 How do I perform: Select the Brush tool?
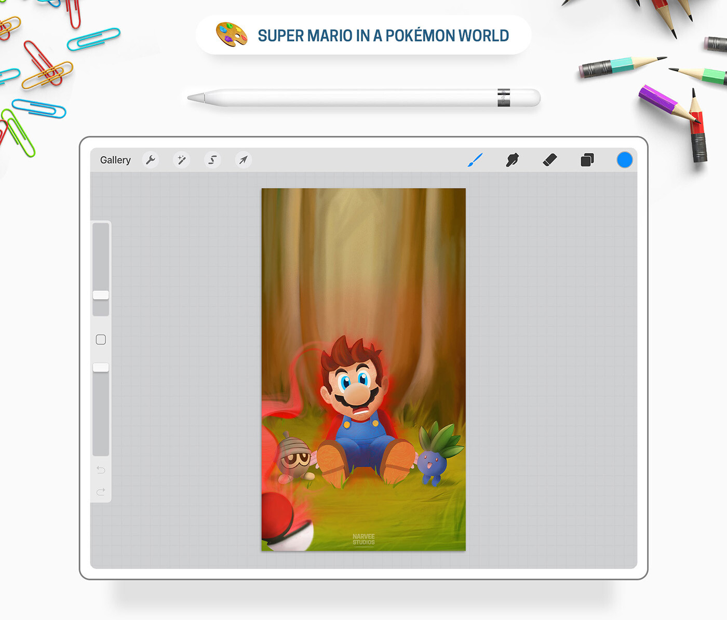(x=475, y=160)
